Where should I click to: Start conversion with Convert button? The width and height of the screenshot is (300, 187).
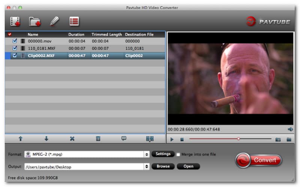[x=258, y=160]
